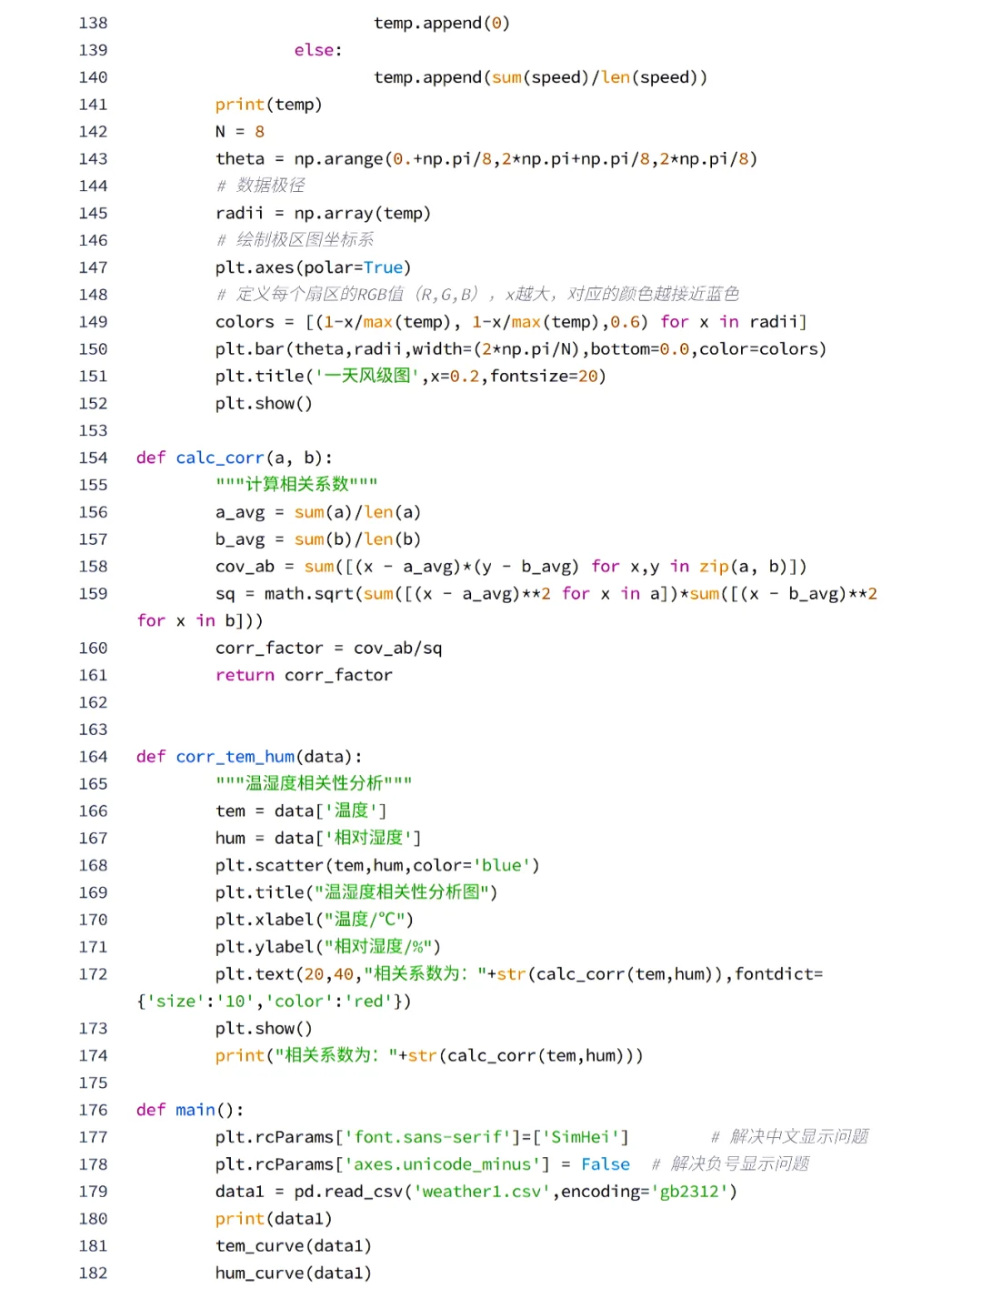Click the plt.show() call on line 152

click(263, 404)
